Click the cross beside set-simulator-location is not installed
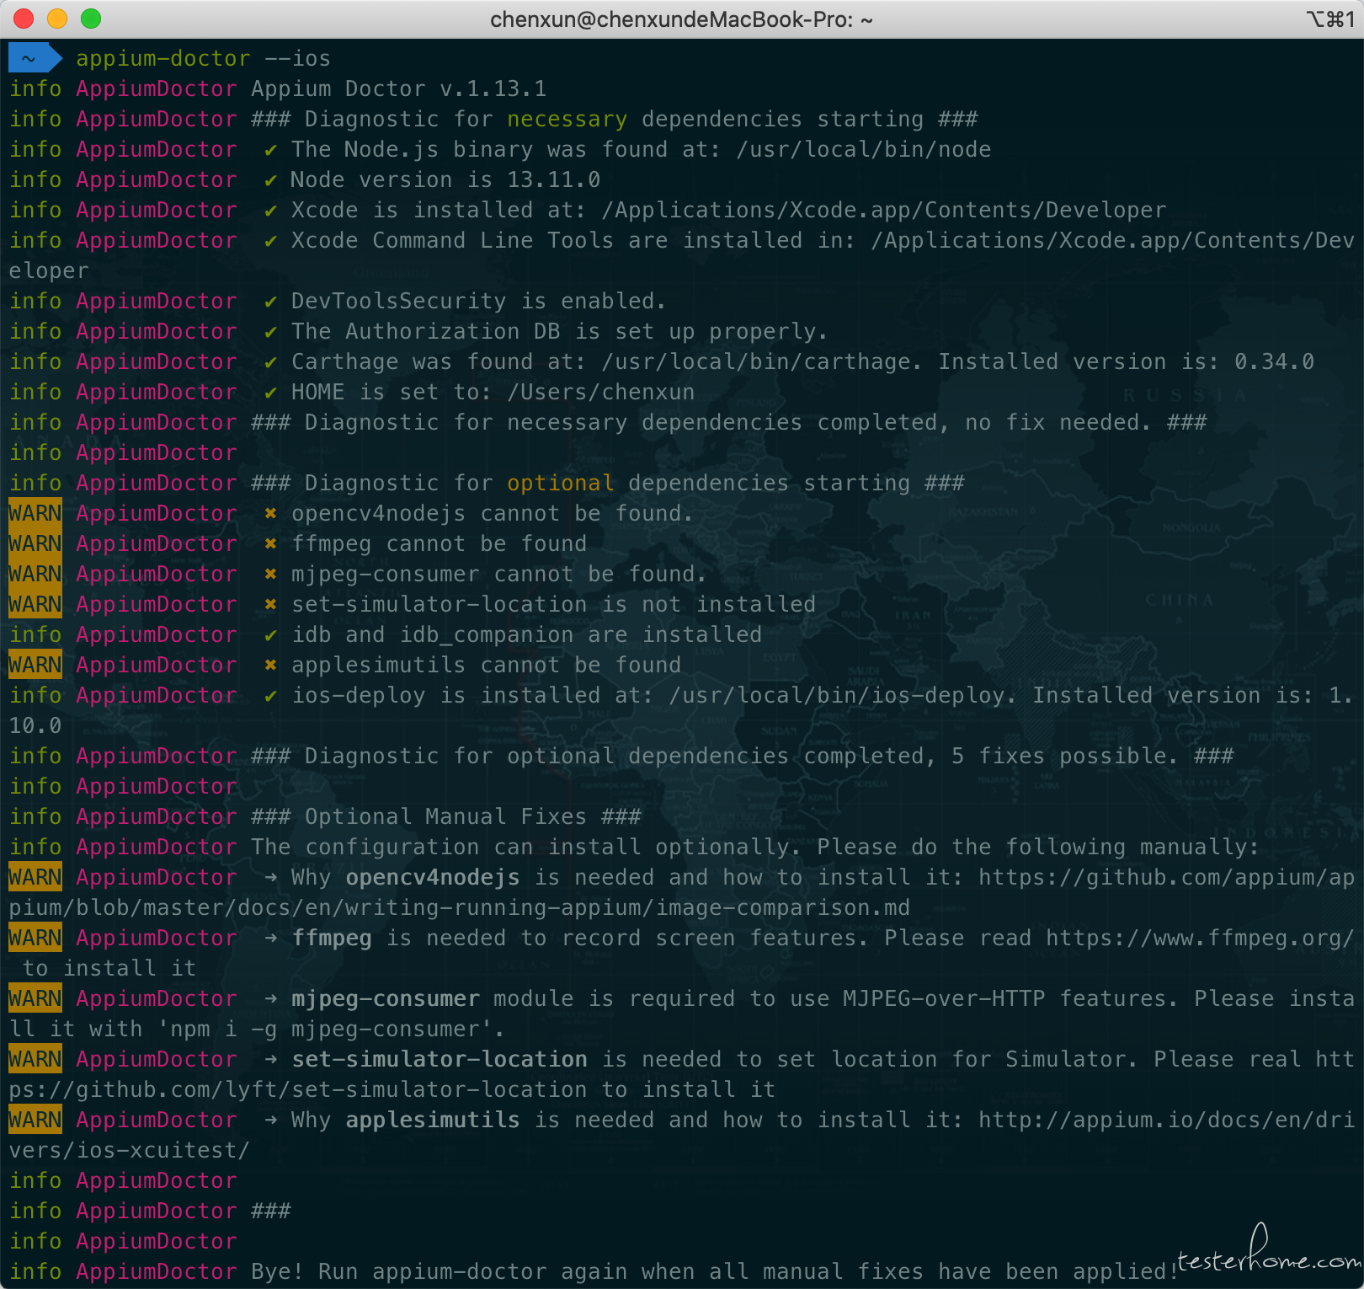The image size is (1364, 1289). [270, 604]
